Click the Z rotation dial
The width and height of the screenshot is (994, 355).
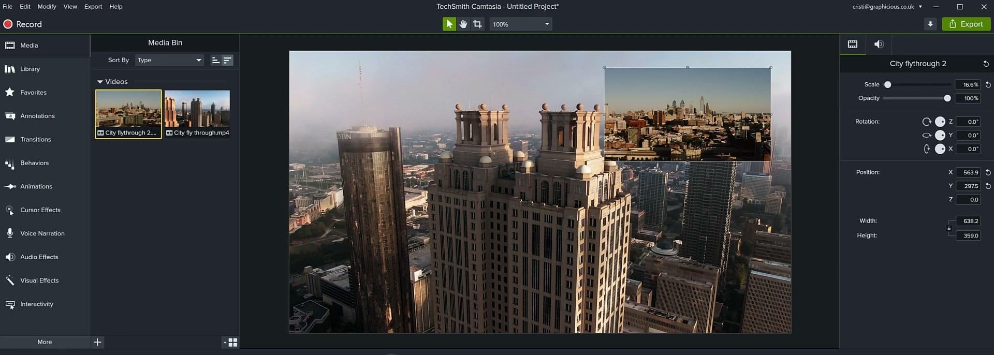click(x=940, y=122)
